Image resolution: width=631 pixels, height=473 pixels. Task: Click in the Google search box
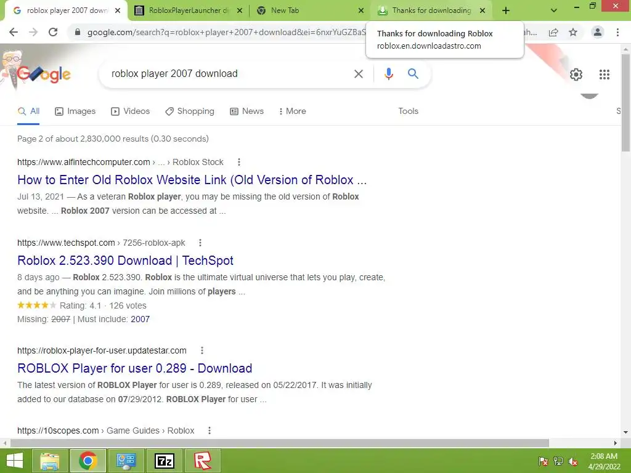(x=229, y=74)
